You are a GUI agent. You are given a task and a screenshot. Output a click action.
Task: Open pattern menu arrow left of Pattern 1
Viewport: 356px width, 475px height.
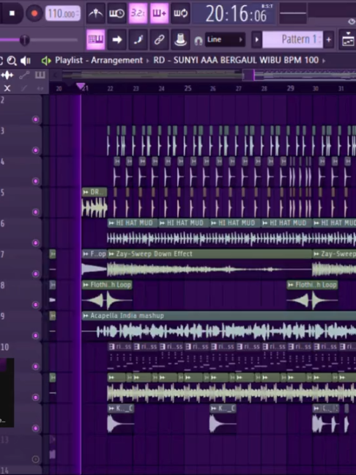pos(256,40)
